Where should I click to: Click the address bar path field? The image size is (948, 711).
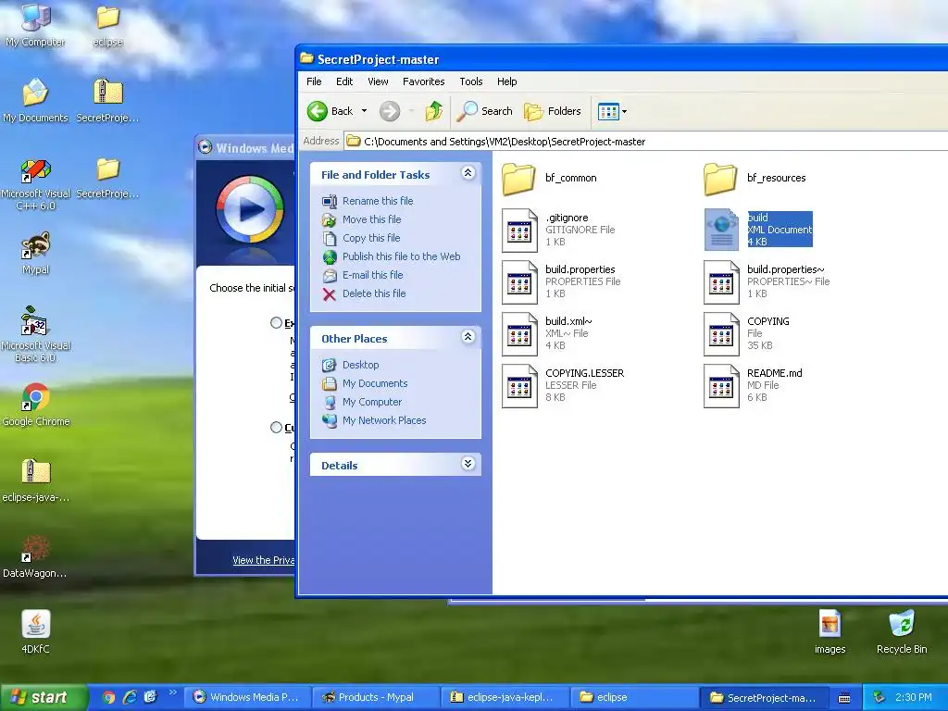click(645, 142)
